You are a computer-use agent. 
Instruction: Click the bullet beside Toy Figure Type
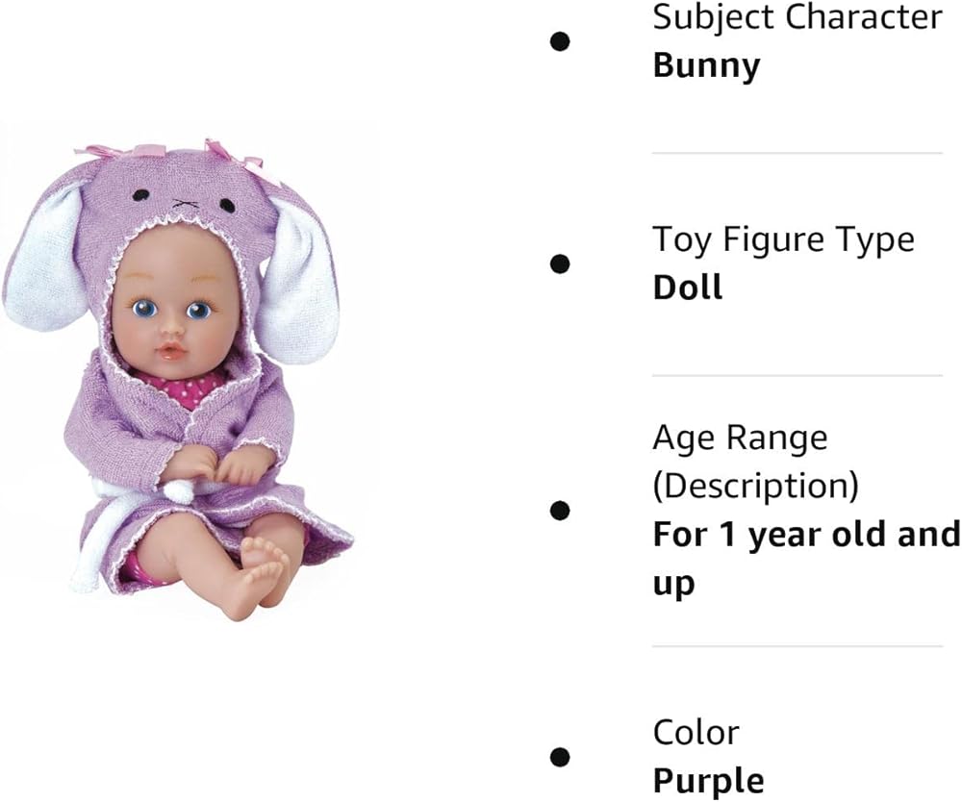(x=560, y=263)
